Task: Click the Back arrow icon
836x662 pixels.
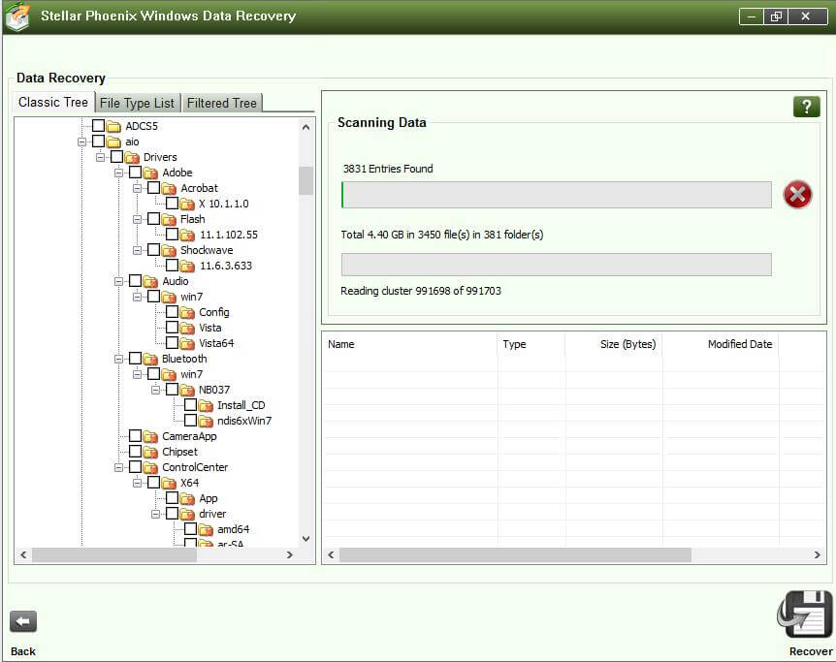Action: [23, 622]
